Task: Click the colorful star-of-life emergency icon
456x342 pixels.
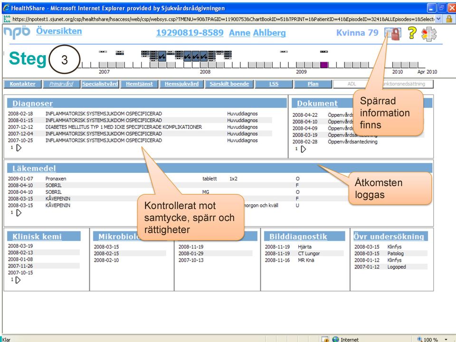Action: coord(429,34)
